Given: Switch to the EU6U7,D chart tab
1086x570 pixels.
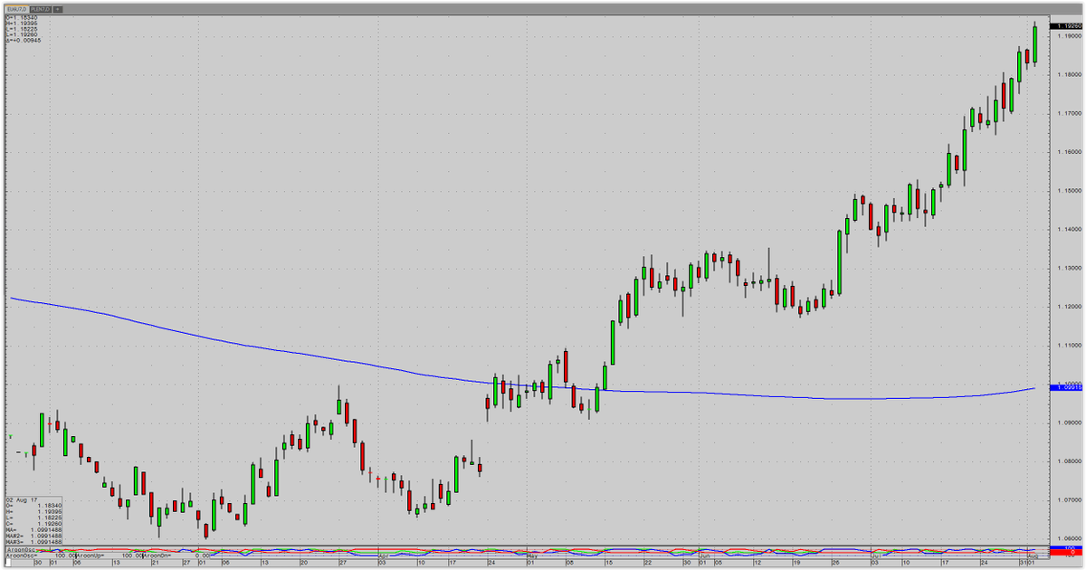Looking at the screenshot, I should tap(16, 8).
